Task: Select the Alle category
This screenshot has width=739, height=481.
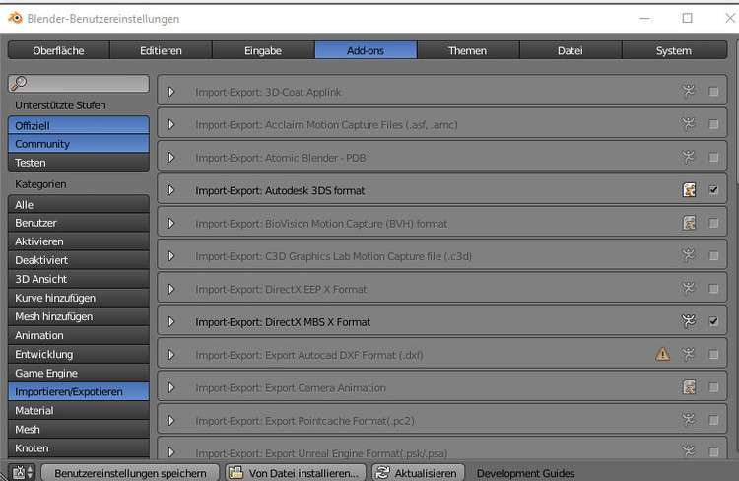Action: [78, 204]
